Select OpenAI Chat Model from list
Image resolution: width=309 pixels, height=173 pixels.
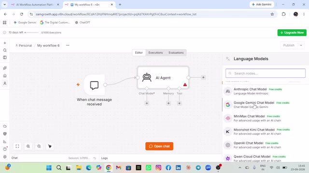(266, 145)
